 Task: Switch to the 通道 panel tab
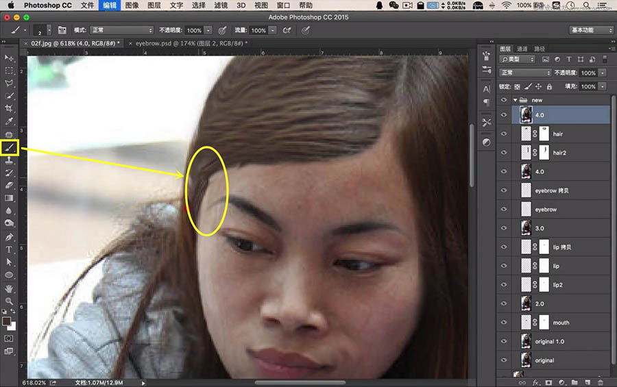[x=522, y=49]
